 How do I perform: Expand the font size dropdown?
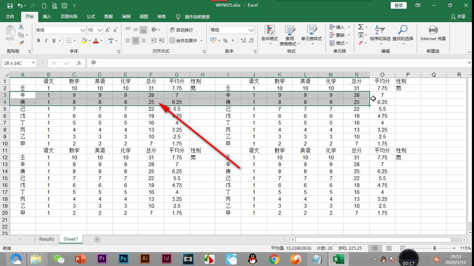pos(100,30)
